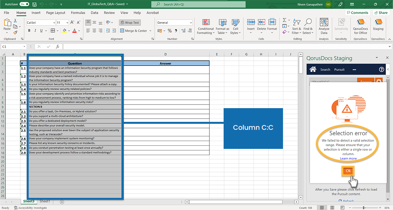This screenshot has height=210, width=393.
Task: Switch to Normal view in status bar
Action: (322, 208)
